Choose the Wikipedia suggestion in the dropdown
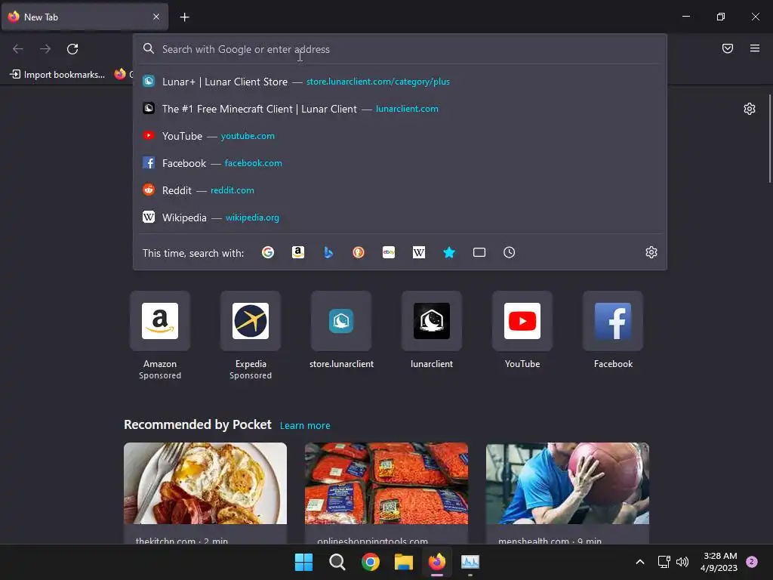773x580 pixels. pyautogui.click(x=400, y=217)
